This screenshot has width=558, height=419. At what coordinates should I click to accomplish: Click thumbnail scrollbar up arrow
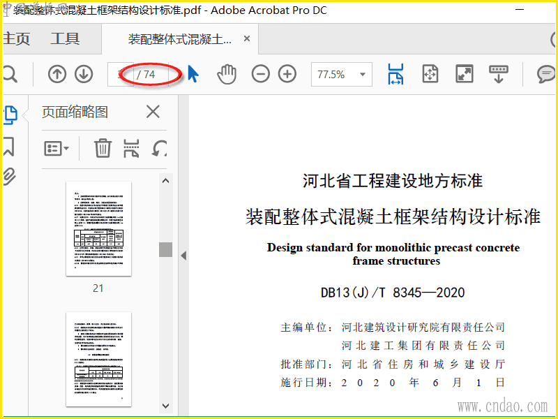point(165,181)
